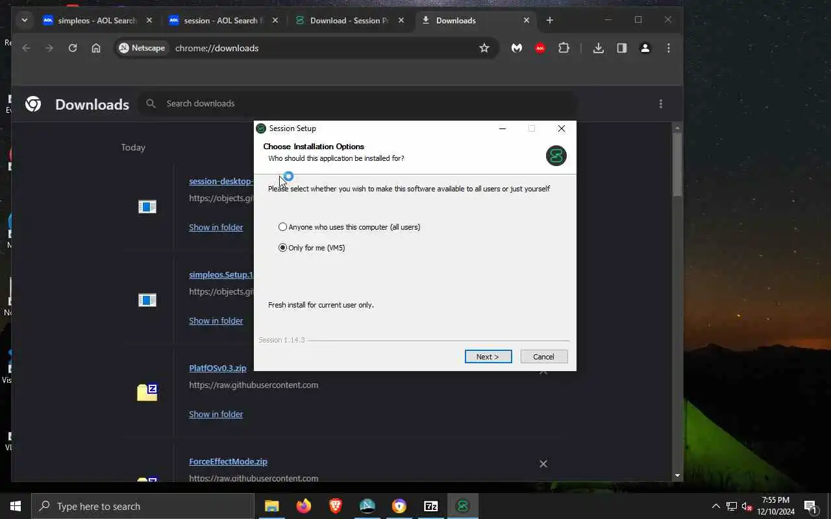Screen dimensions: 831x519
Task: Go back in browser history
Action: pos(26,48)
